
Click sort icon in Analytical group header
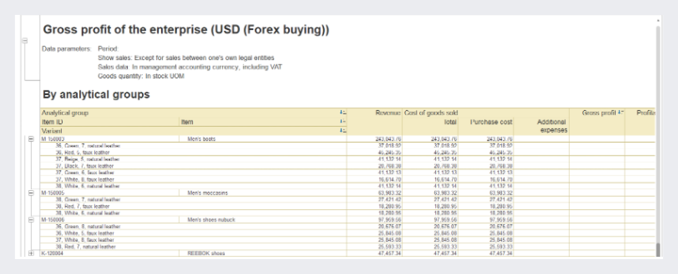click(x=343, y=113)
